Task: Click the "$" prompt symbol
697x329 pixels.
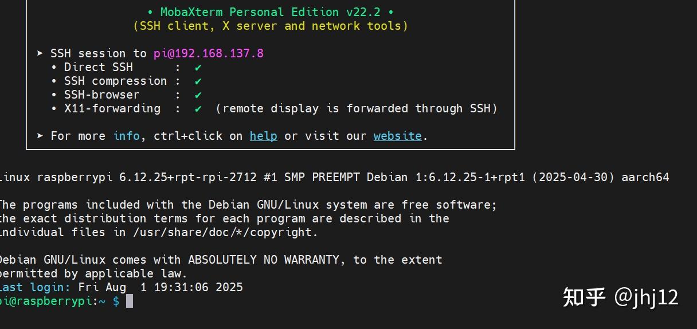Action: tap(116, 301)
